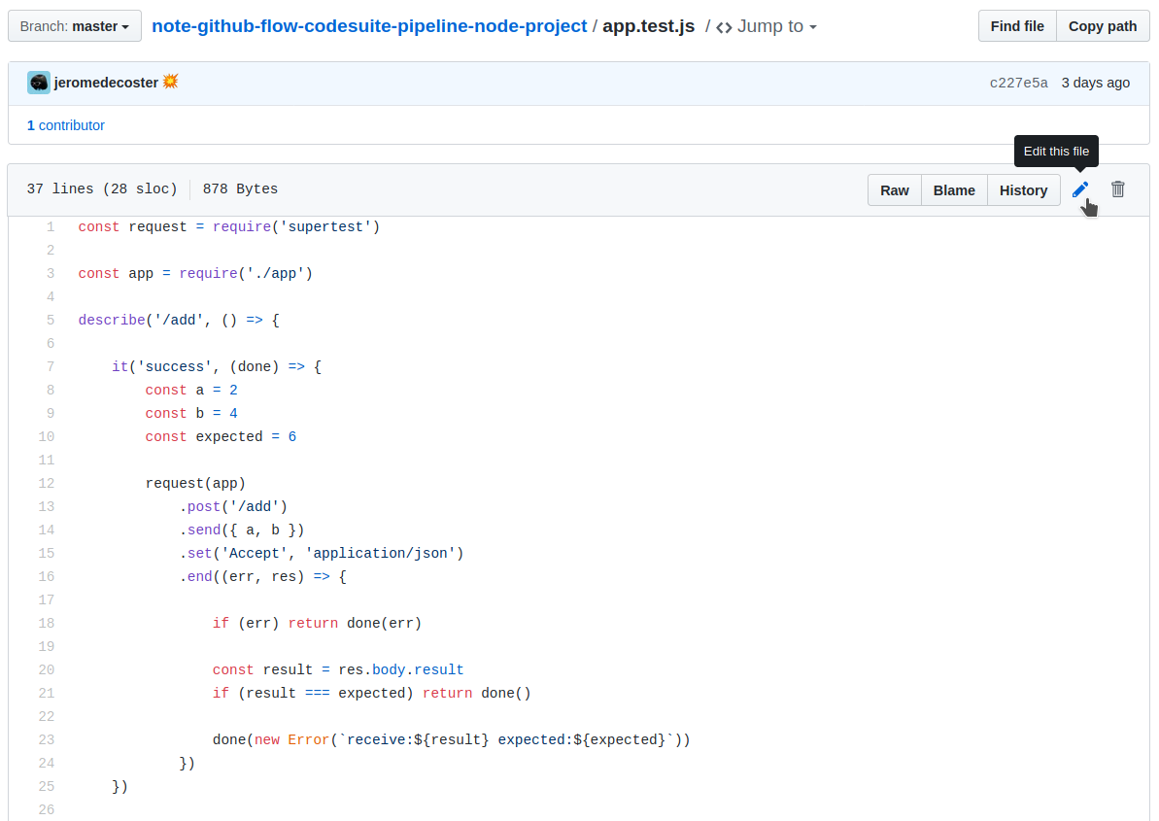This screenshot has height=821, width=1159.
Task: Click .post('/add') on line 13
Action: pyautogui.click(x=233, y=507)
